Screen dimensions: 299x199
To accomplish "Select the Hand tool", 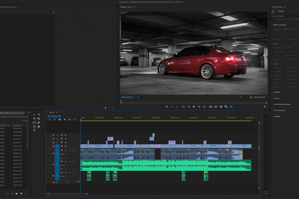I will 39,126.
